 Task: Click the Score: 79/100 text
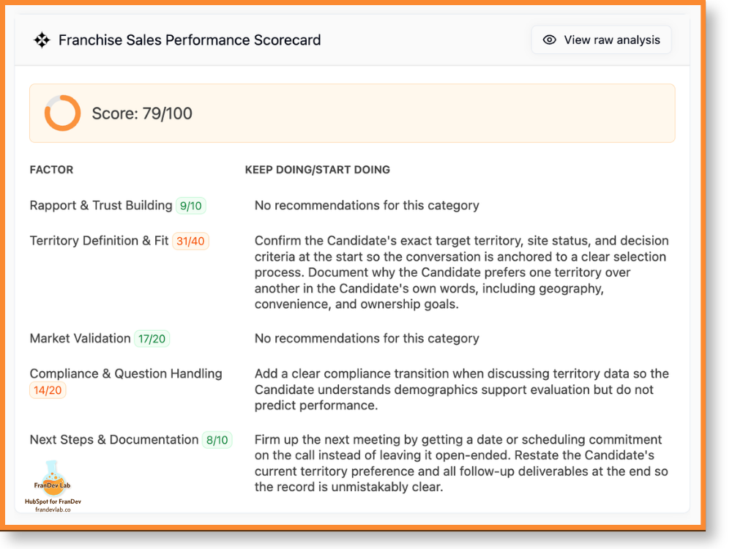coord(142,113)
